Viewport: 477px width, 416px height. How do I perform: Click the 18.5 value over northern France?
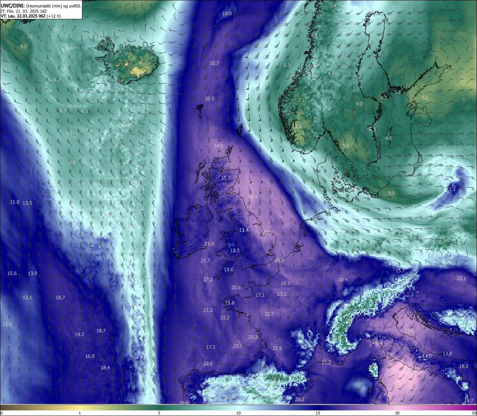tap(285, 283)
